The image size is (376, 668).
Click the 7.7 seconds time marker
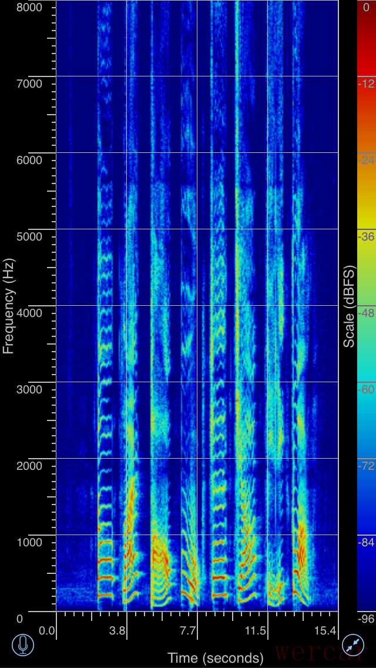click(188, 632)
